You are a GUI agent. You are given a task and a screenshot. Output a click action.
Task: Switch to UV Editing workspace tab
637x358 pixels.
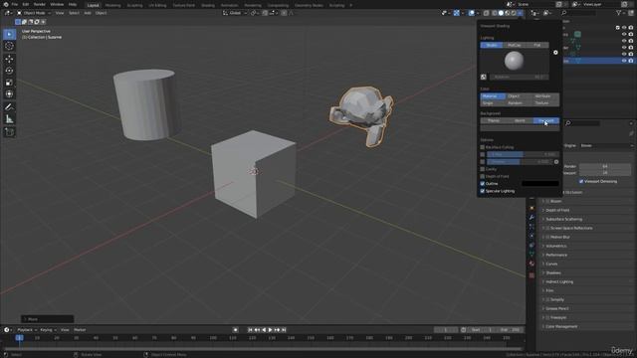[157, 5]
